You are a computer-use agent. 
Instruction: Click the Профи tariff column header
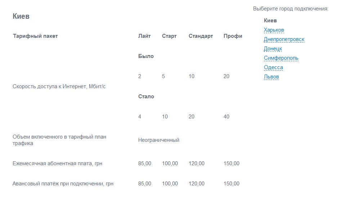coord(233,36)
